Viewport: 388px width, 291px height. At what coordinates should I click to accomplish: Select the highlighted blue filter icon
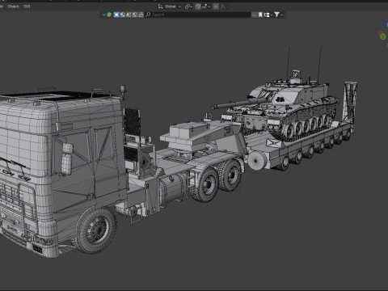pos(116,15)
